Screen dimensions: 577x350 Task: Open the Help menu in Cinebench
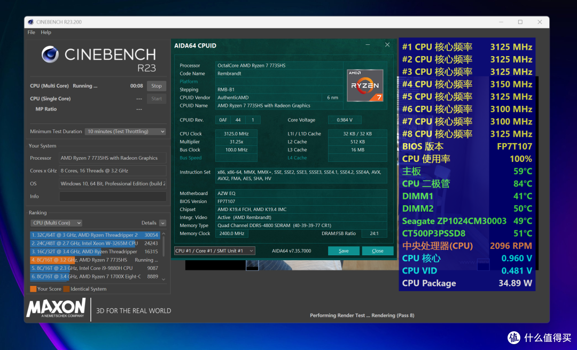point(46,33)
